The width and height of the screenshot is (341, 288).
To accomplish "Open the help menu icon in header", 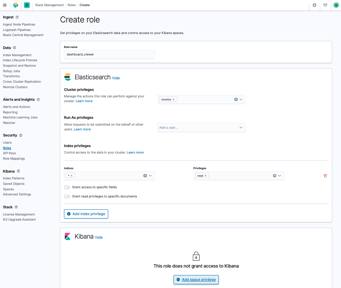I will (x=314, y=5).
